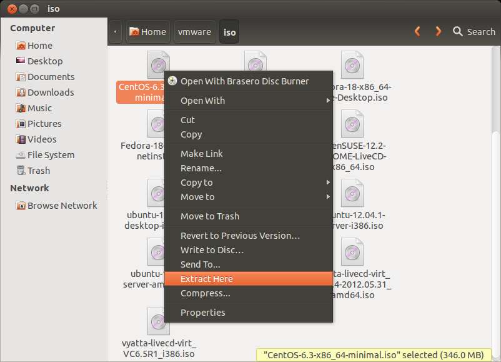Select the vyatta-livecd-virt i386 ISO icon
Image resolution: width=501 pixels, height=362 pixels.
(158, 321)
